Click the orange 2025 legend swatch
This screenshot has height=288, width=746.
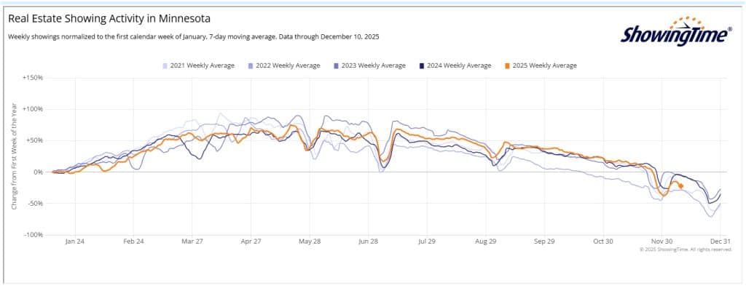coord(508,66)
